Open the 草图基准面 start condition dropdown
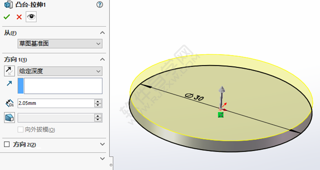 pos(60,44)
